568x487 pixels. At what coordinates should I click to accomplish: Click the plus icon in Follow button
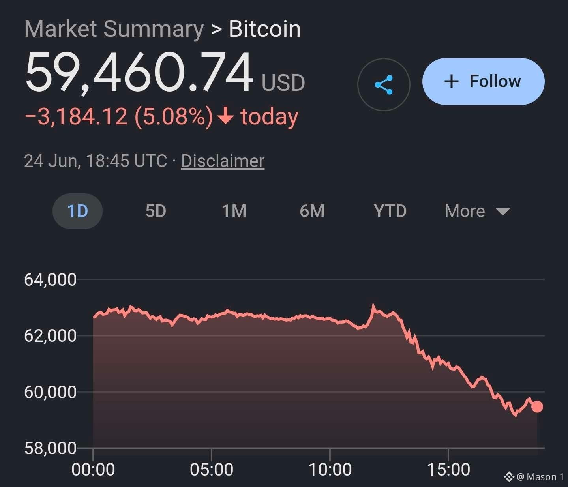[451, 82]
